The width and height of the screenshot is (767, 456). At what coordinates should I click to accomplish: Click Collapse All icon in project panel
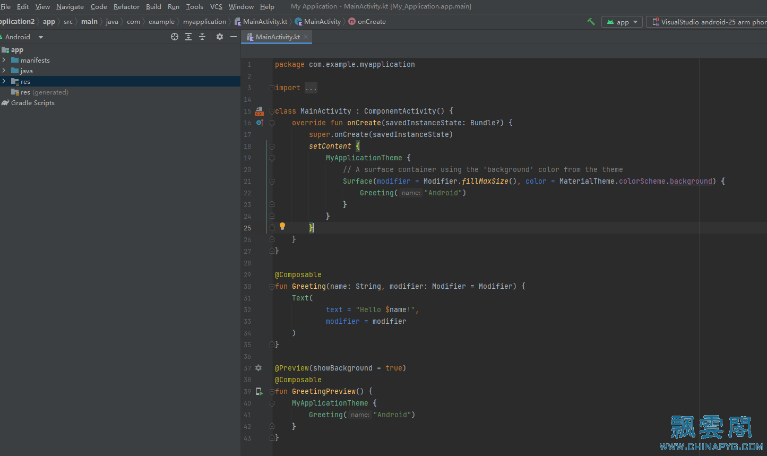[x=202, y=37]
